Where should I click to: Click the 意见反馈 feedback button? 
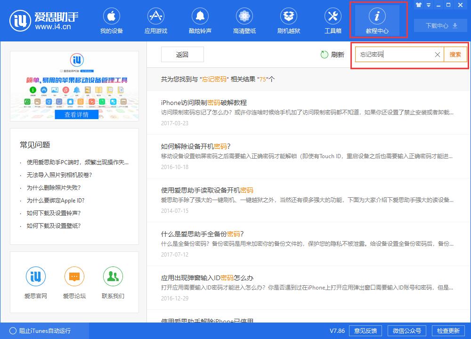click(x=365, y=331)
